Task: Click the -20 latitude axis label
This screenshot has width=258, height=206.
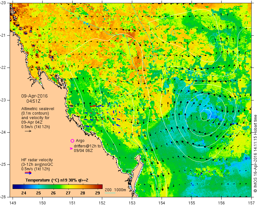Action: pos(4,3)
